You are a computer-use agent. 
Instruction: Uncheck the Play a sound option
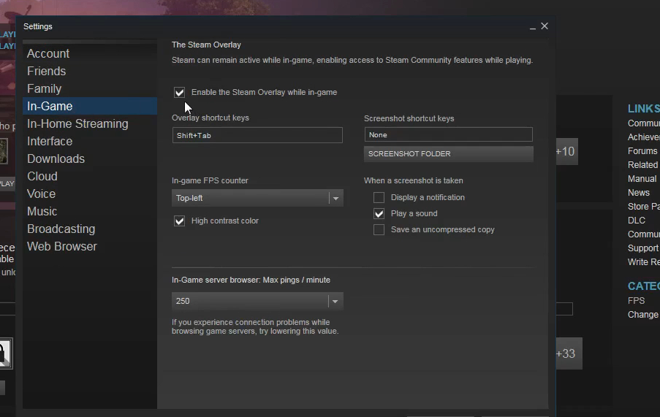pyautogui.click(x=379, y=213)
